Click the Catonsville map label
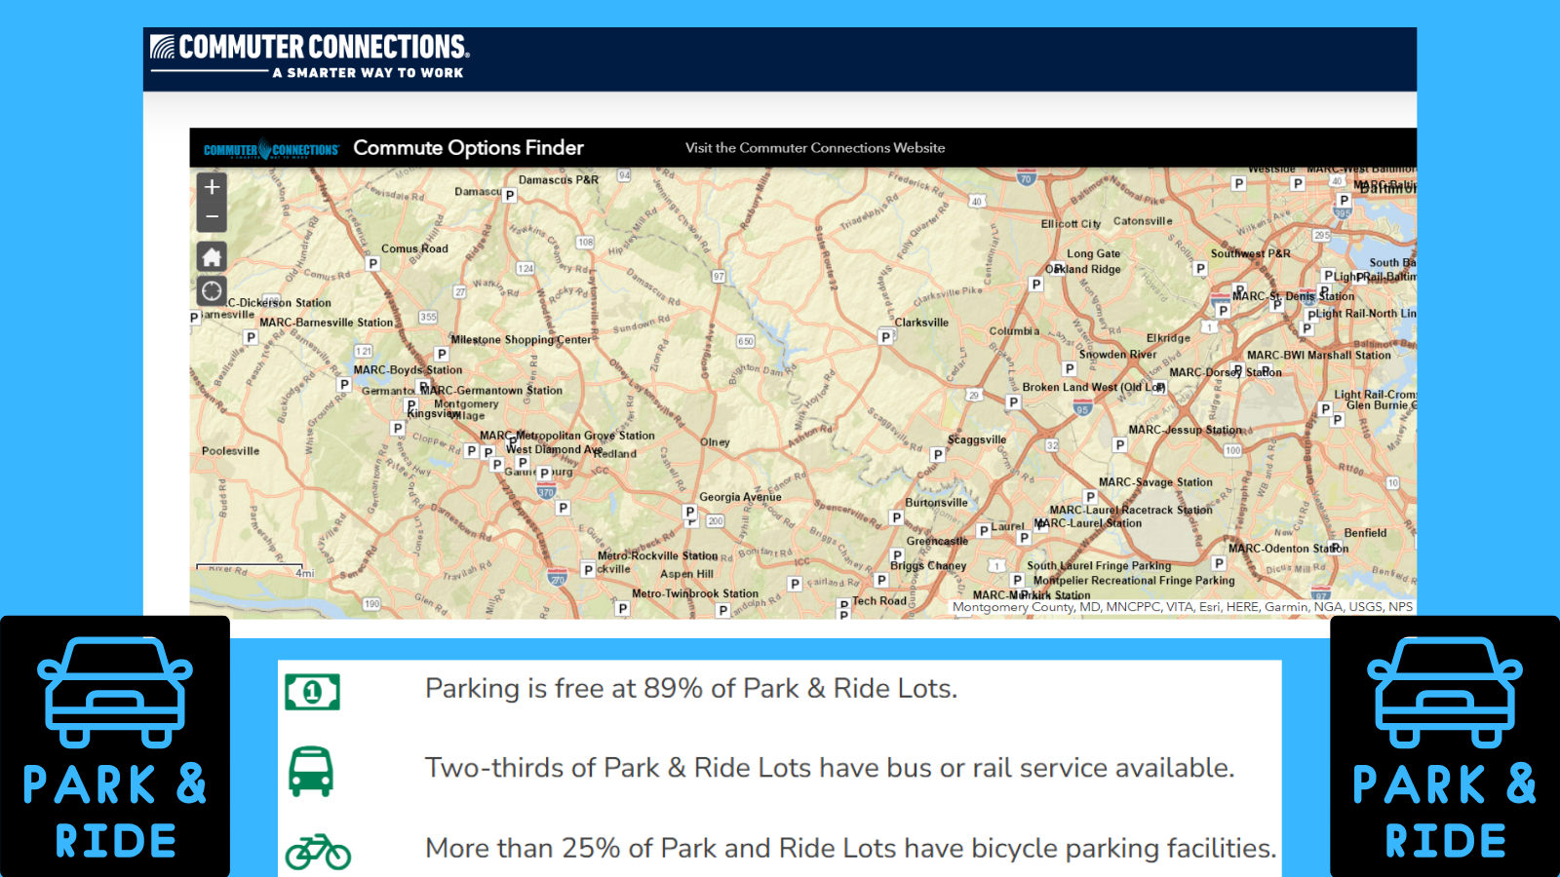The width and height of the screenshot is (1560, 877). pos(1143,221)
